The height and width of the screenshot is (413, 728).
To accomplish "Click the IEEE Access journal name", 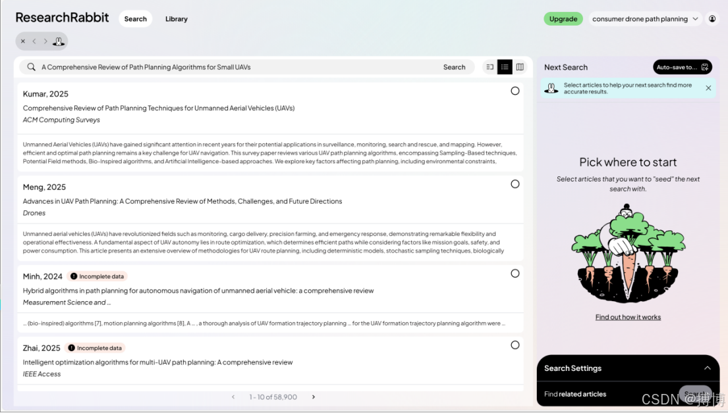I will (42, 374).
